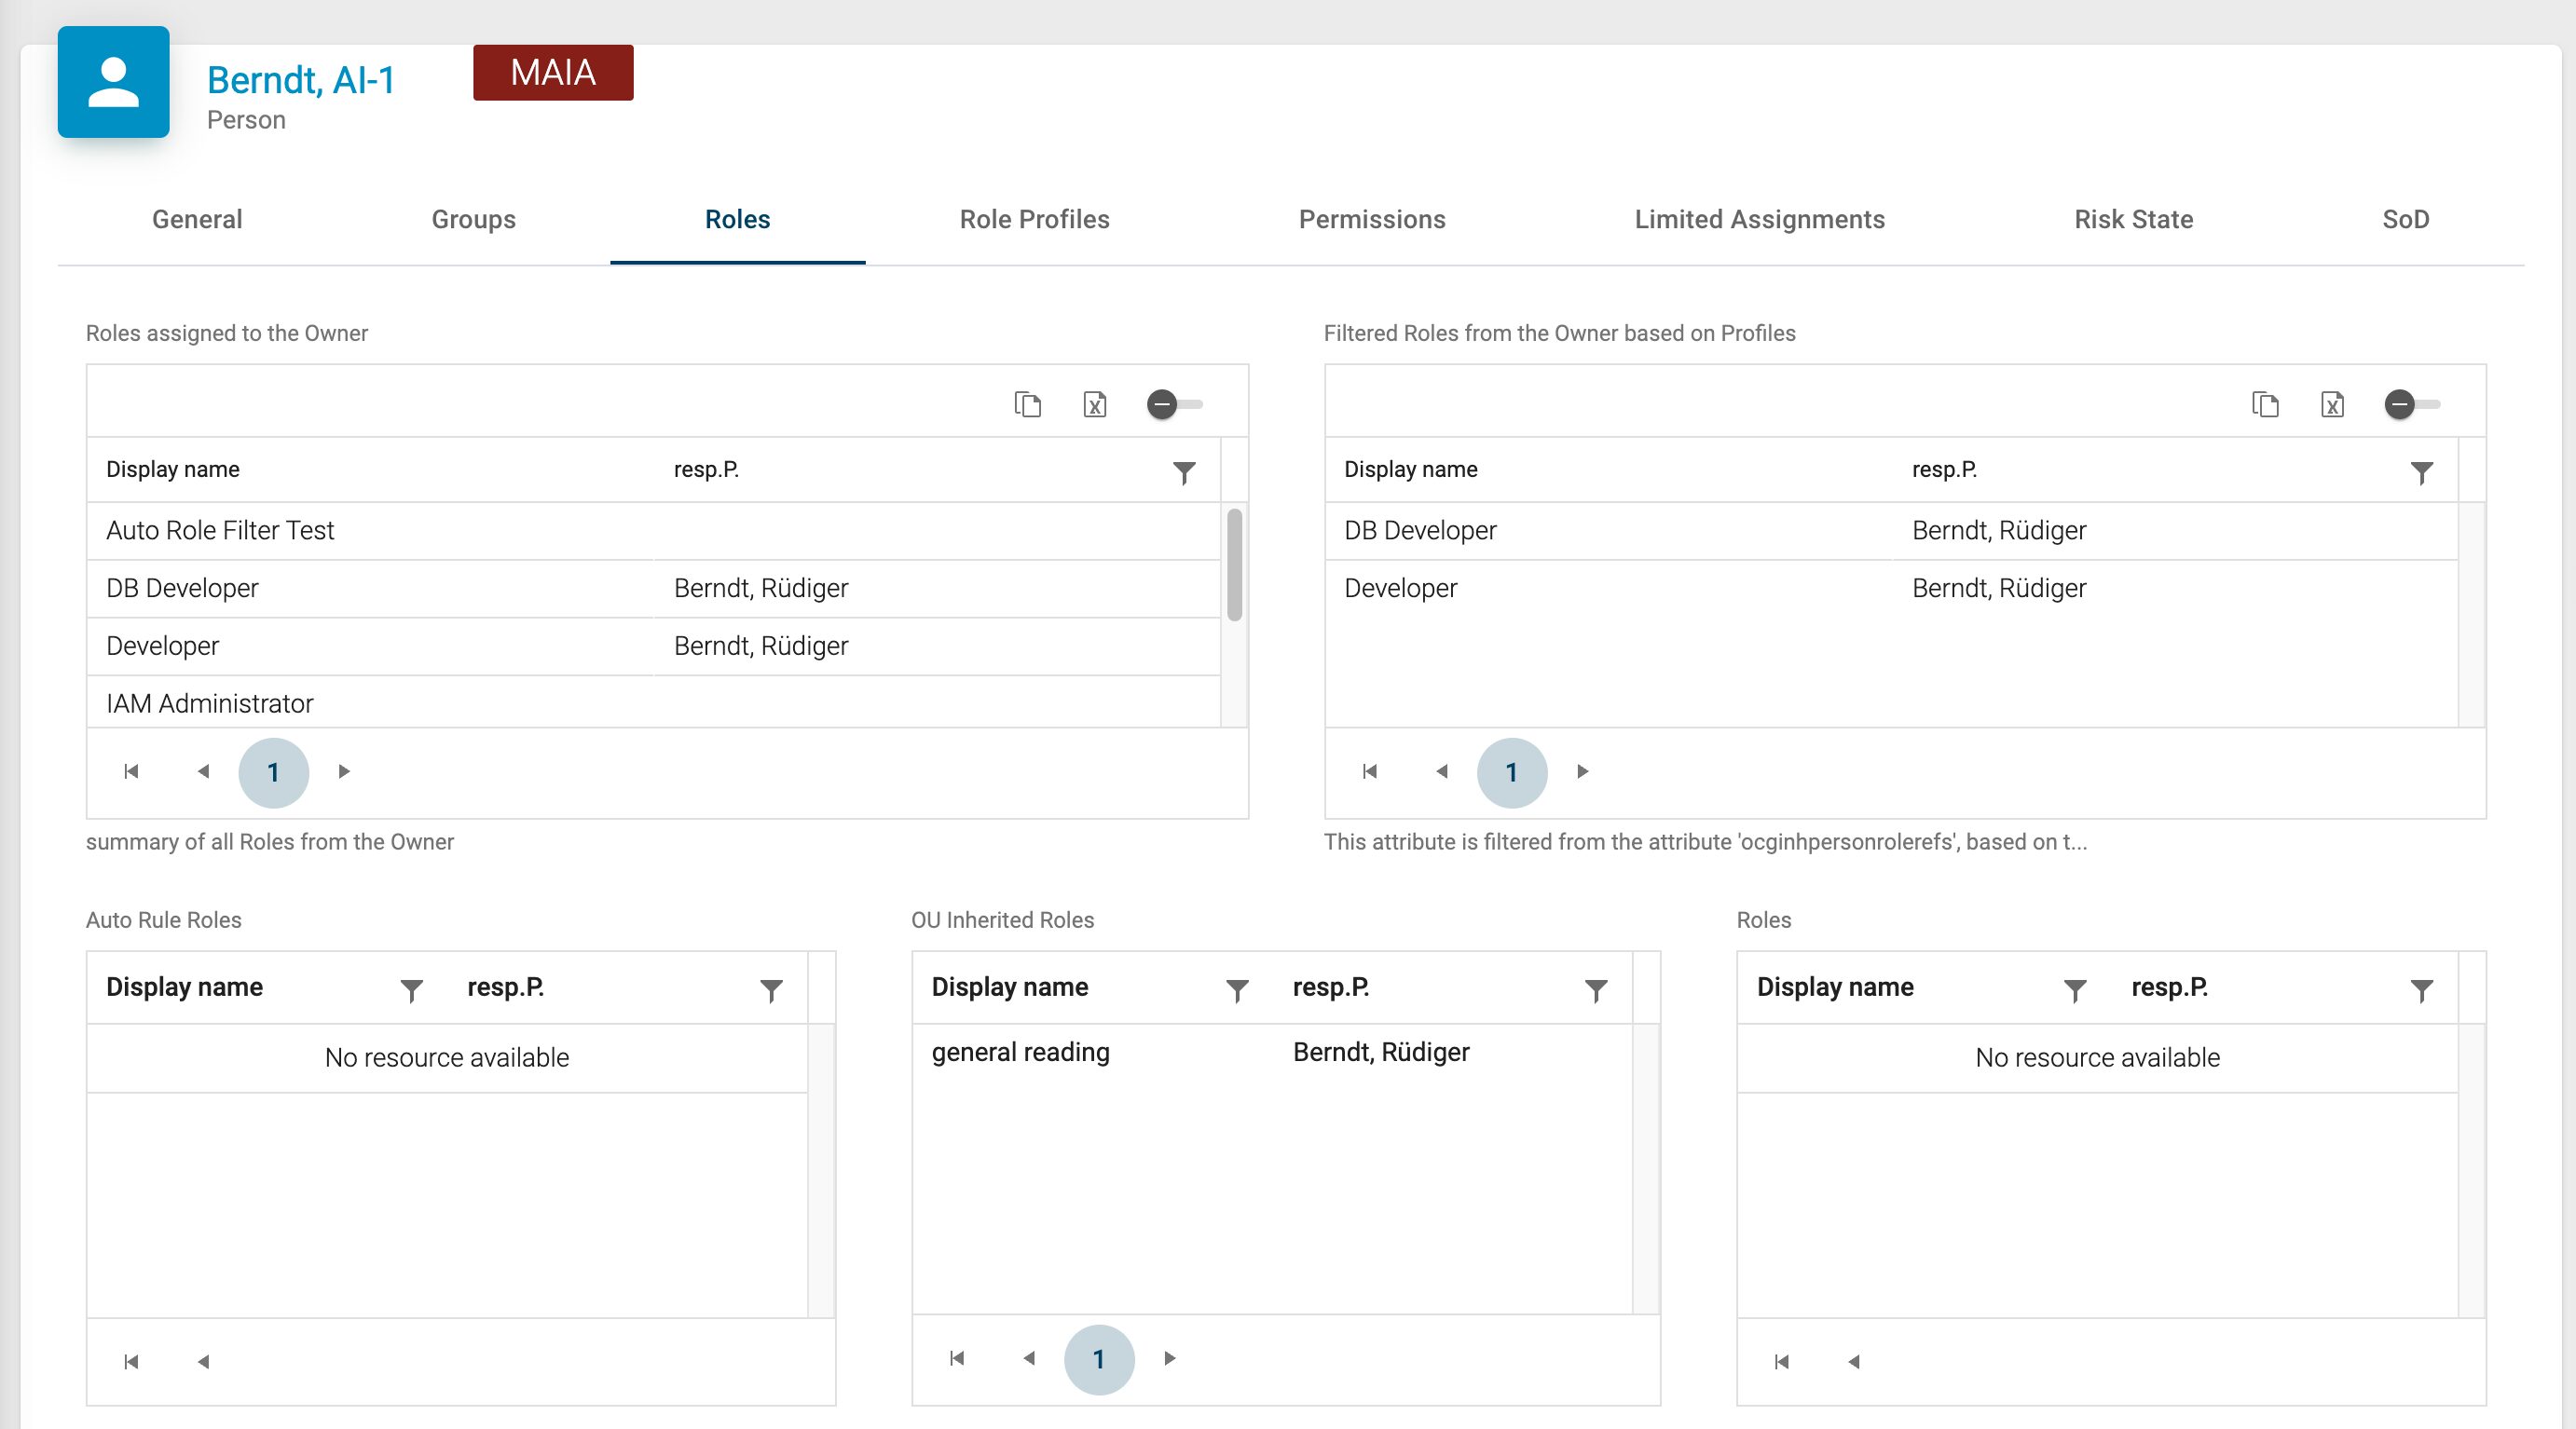Open the Berndt, AI-1 name link
The height and width of the screenshot is (1429, 2576).
tap(301, 80)
